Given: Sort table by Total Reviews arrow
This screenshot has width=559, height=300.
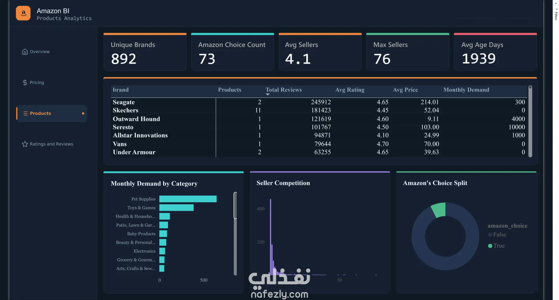Looking at the screenshot, I should pos(268,94).
